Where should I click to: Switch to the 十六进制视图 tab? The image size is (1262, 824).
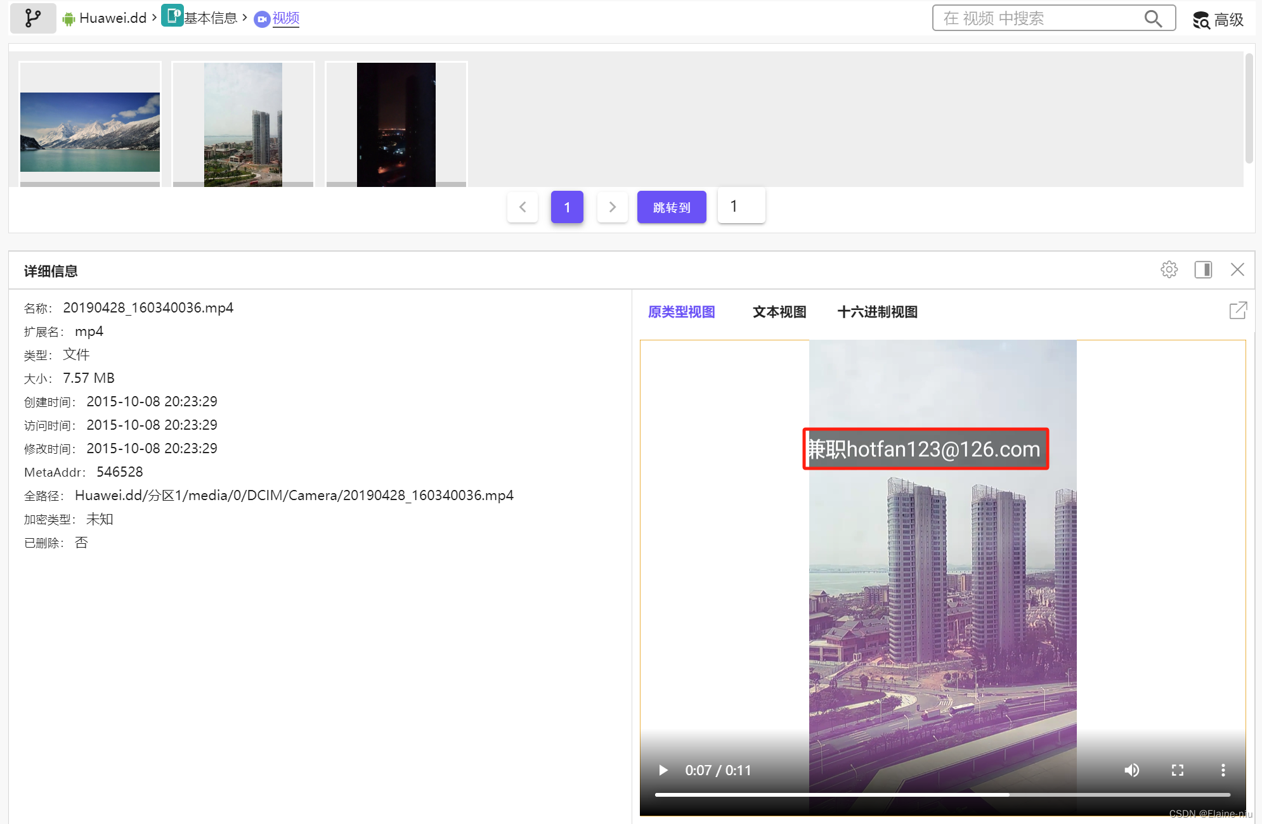877,312
